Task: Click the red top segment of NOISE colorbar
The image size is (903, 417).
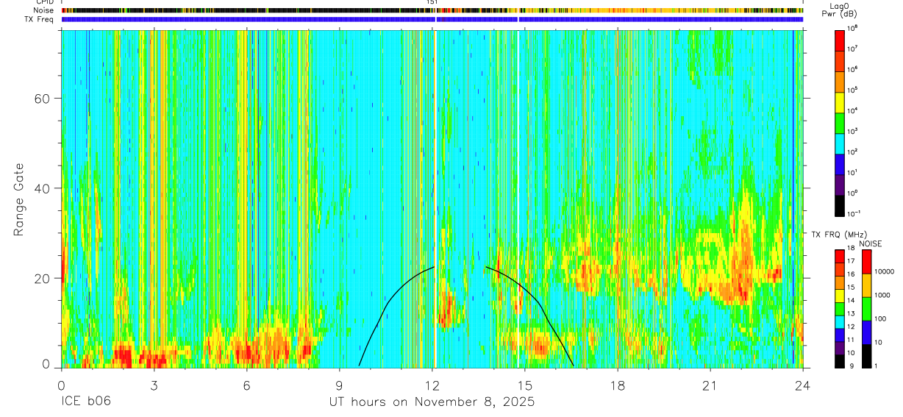Action: pos(865,262)
